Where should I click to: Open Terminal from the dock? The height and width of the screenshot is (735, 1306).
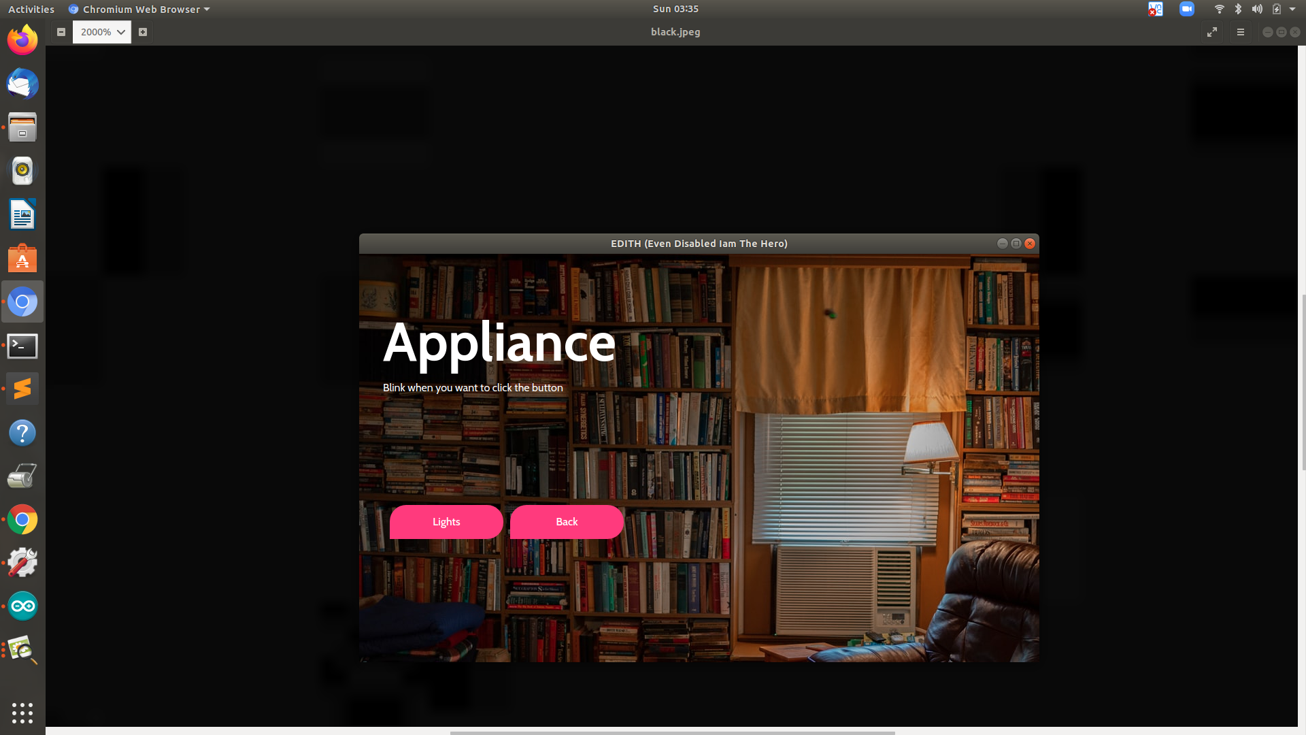[22, 346]
